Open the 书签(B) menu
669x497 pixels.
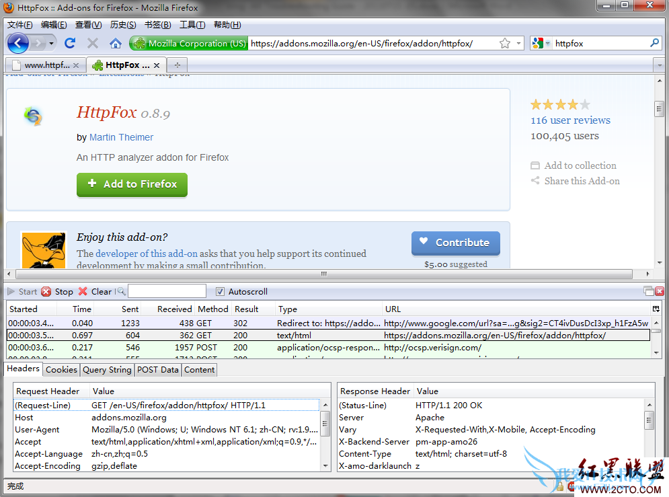point(157,25)
